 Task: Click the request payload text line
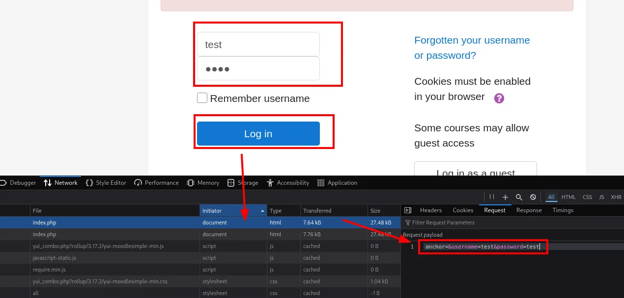[x=482, y=247]
